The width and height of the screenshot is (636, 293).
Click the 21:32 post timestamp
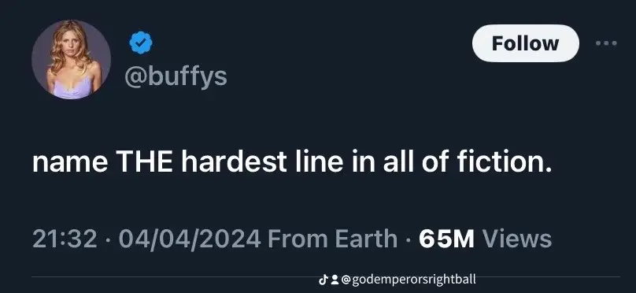pos(65,239)
